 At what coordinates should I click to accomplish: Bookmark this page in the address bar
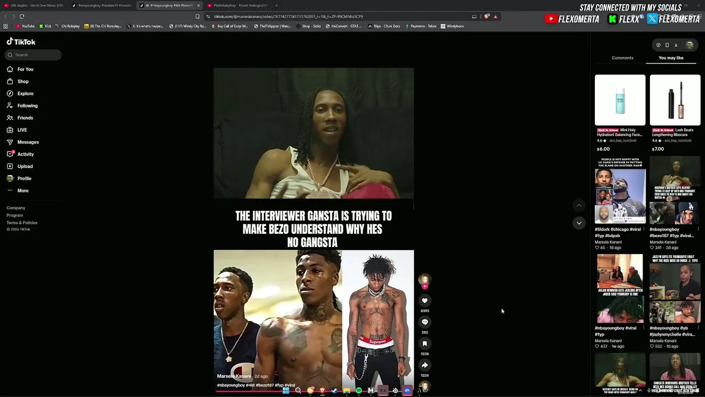coord(197,17)
